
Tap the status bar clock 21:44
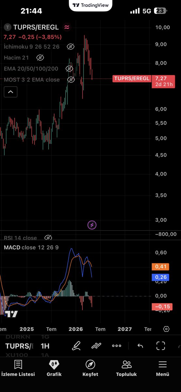[31, 11]
